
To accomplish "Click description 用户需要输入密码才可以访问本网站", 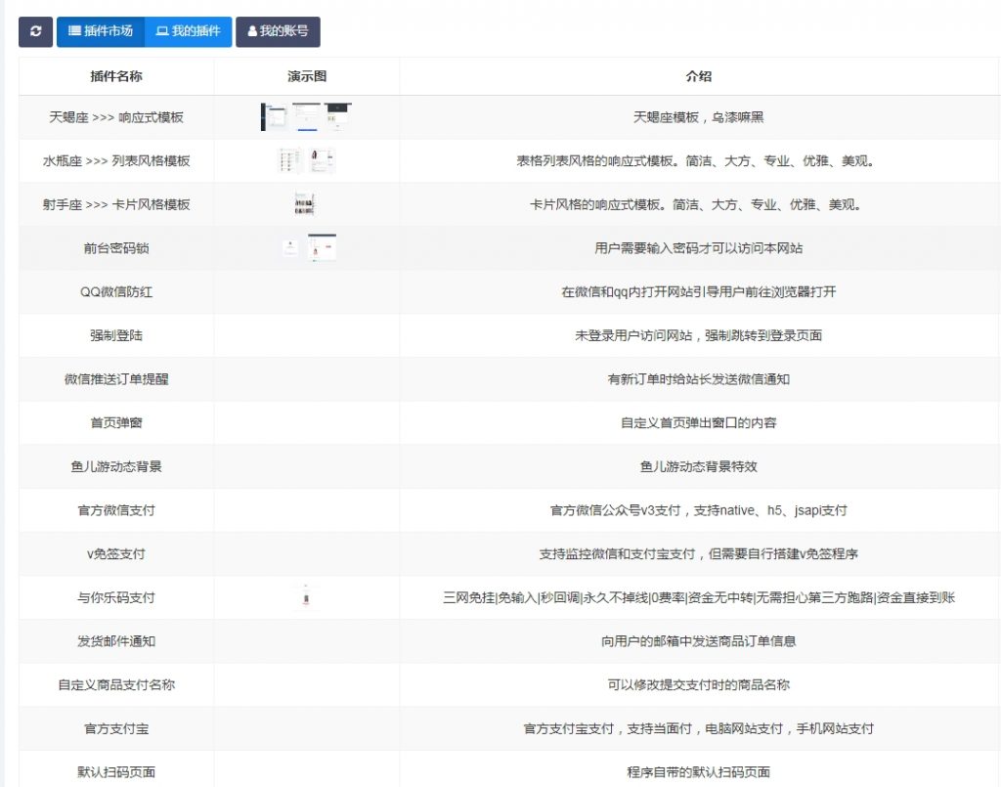I will (x=698, y=248).
